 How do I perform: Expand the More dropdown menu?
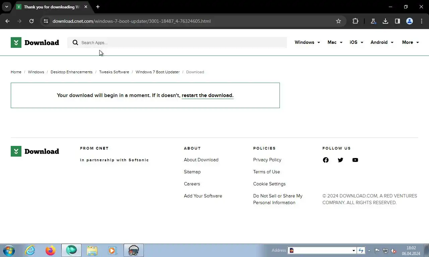(x=410, y=42)
